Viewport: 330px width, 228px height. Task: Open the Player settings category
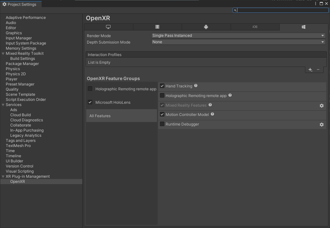12,79
